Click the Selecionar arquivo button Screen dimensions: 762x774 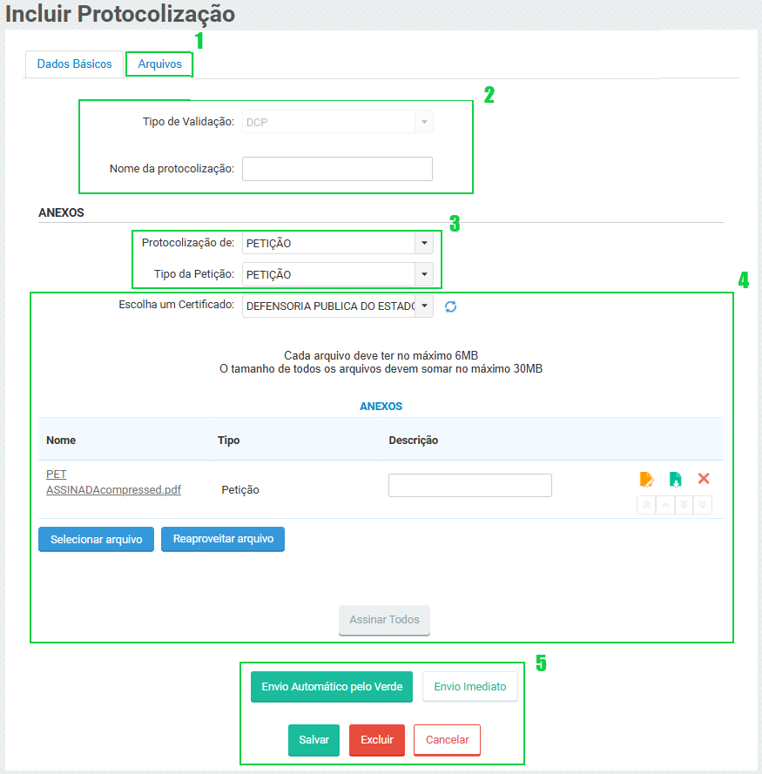point(96,539)
